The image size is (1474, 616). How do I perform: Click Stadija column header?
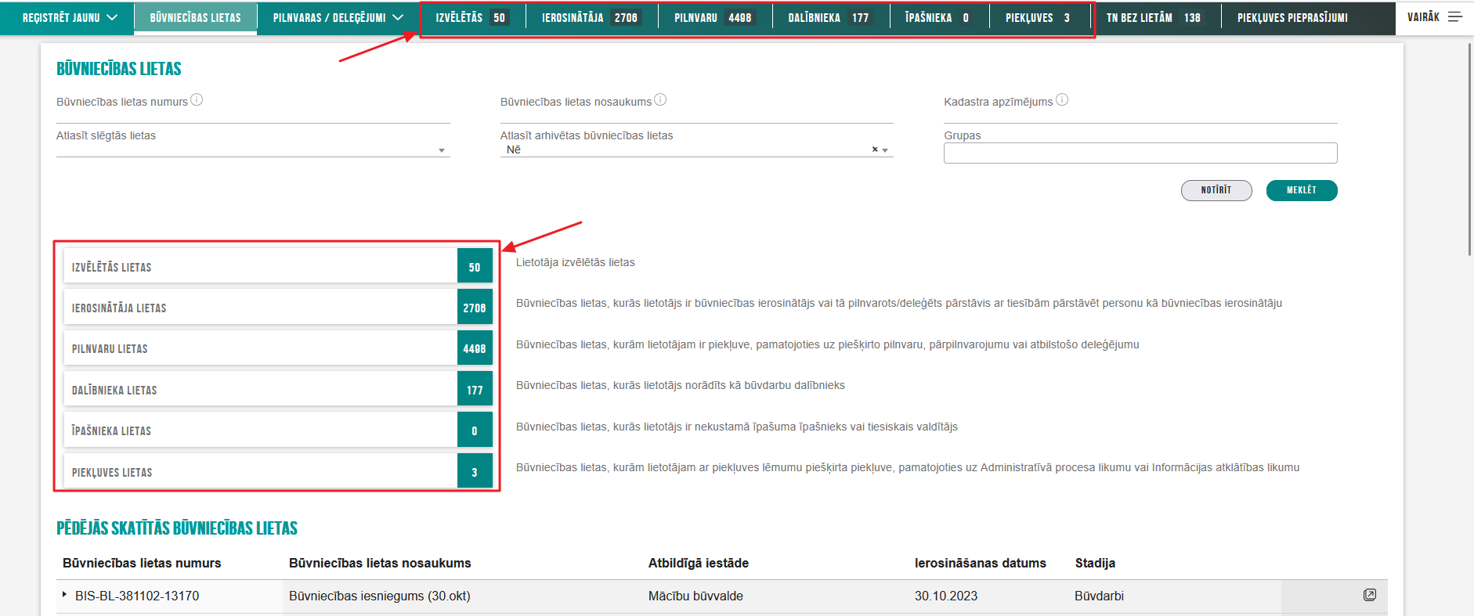pyautogui.click(x=1095, y=563)
